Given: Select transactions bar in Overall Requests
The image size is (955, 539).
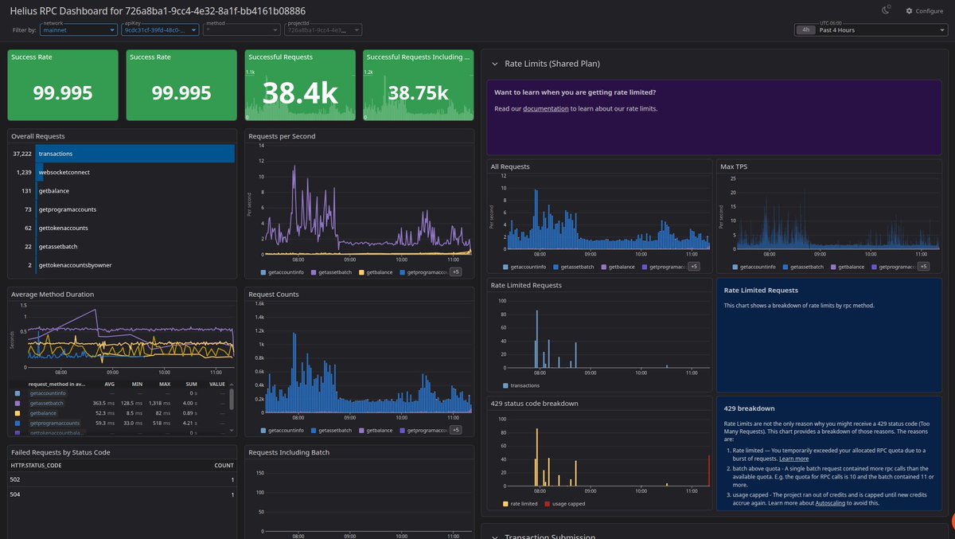Looking at the screenshot, I should tap(135, 154).
